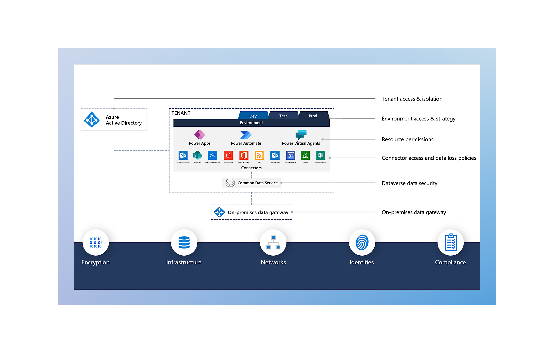Click the 'Power Virtual Agents' caption
Screen dimensions: 554x353
coord(301,143)
